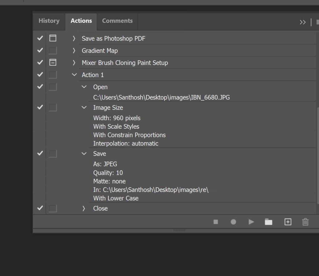
Task: Click the double-arrow collapse panel icon
Action: coord(302,22)
